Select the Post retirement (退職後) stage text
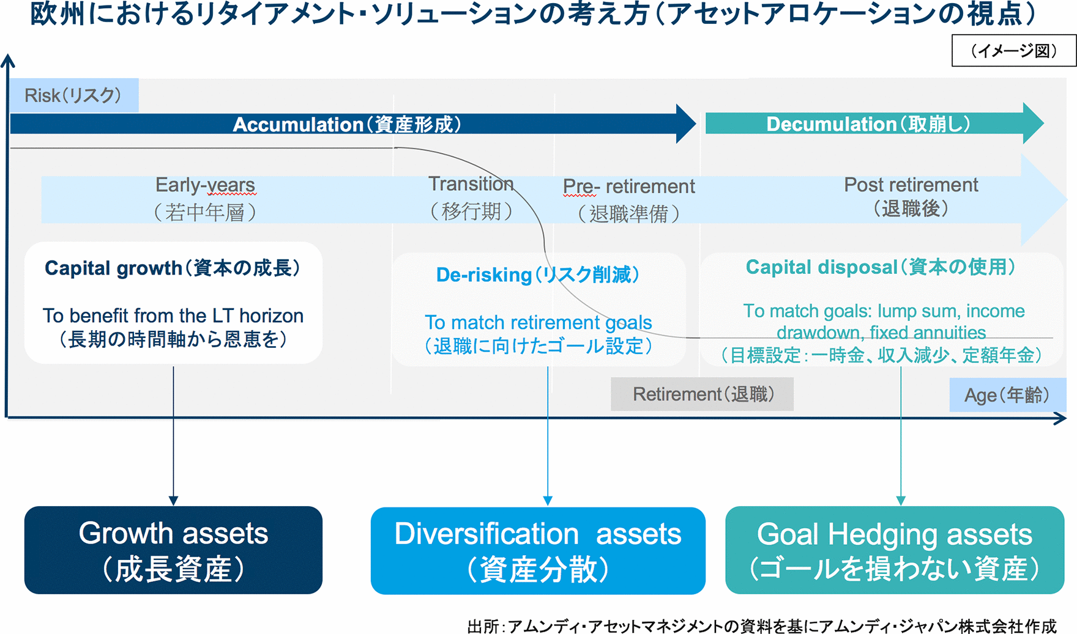 click(911, 197)
